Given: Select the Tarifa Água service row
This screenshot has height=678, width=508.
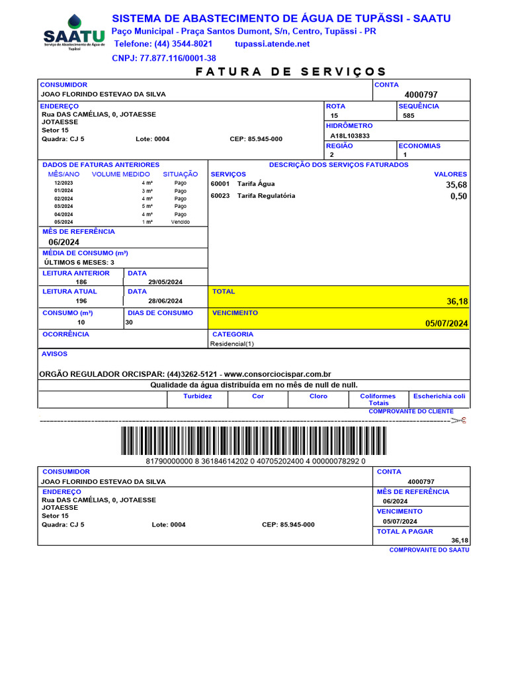Looking at the screenshot, I should tap(339, 184).
